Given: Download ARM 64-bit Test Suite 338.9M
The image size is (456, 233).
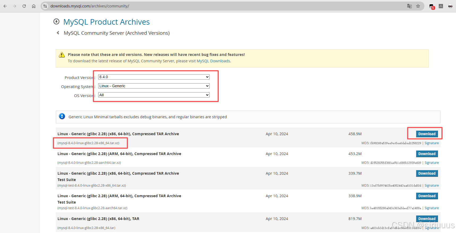Looking at the screenshot, I should pyautogui.click(x=427, y=196).
